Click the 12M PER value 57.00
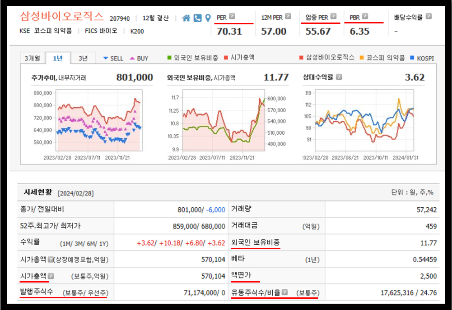The width and height of the screenshot is (452, 310). [x=274, y=31]
